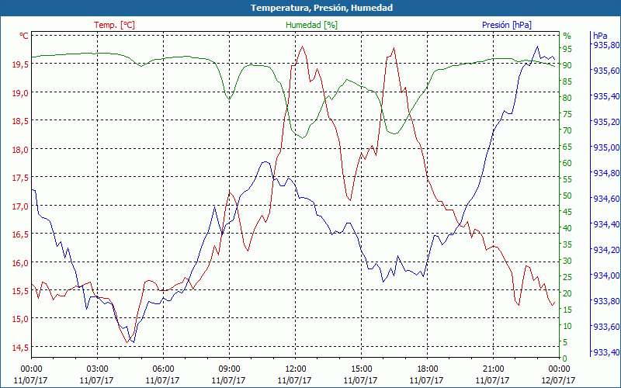
Task: Click the green "%" unit atop humidity axis
Action: click(x=567, y=36)
